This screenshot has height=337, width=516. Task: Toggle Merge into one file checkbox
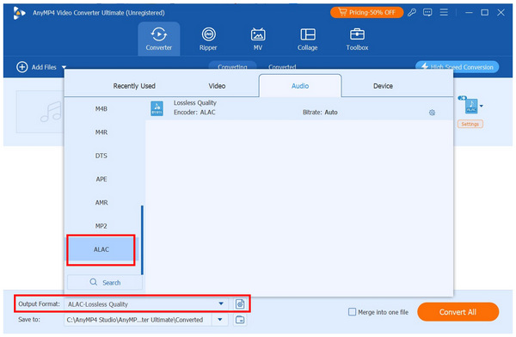(x=352, y=312)
